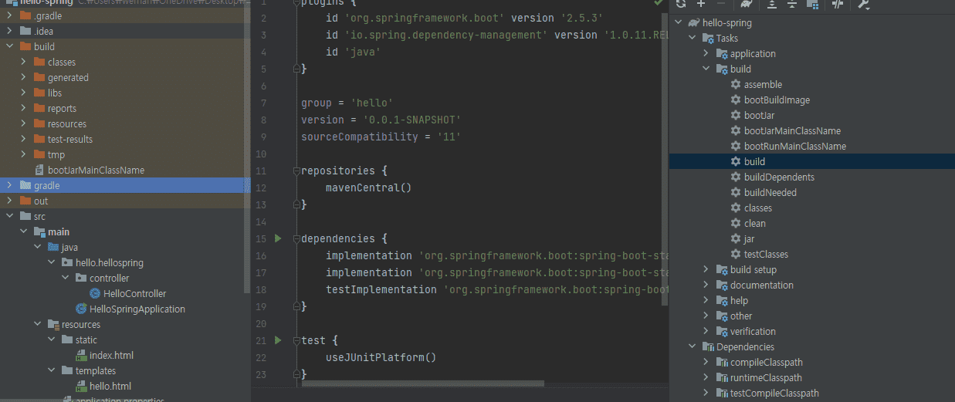
Task: Select the gradle folder in project tree
Action: pos(125,185)
